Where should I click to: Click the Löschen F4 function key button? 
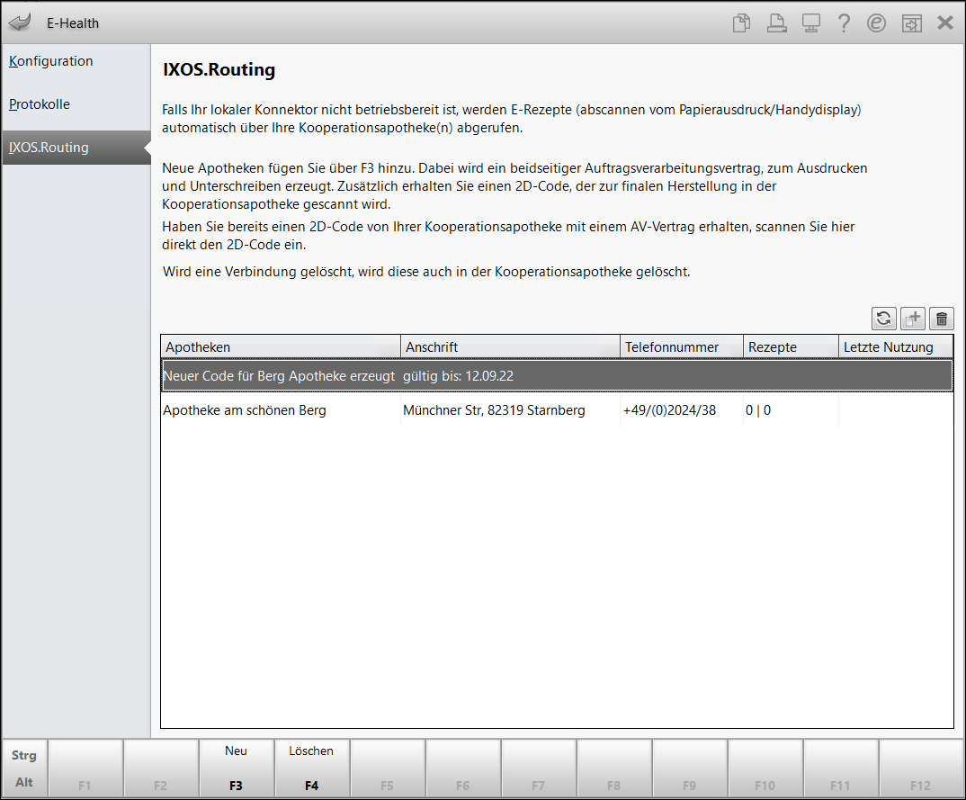tap(311, 768)
